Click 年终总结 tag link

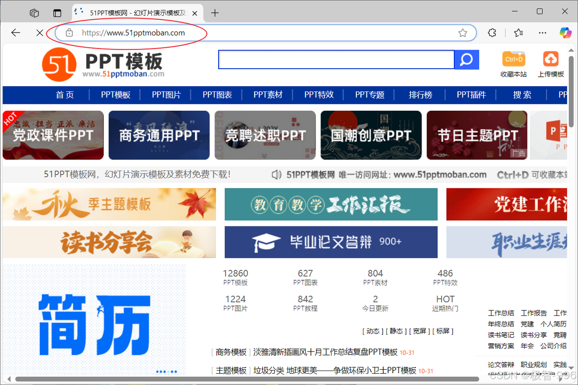coord(501,324)
